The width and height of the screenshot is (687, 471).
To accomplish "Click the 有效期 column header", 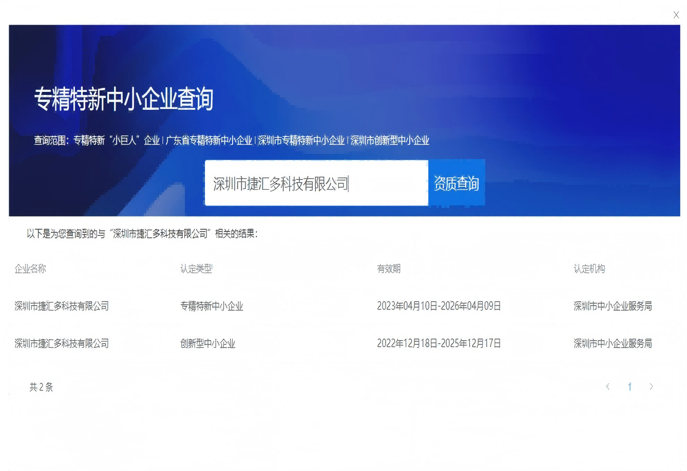I will (390, 268).
